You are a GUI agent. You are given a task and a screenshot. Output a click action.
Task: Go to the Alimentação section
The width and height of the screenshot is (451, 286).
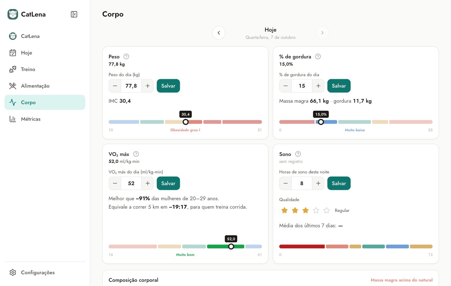coord(45,86)
